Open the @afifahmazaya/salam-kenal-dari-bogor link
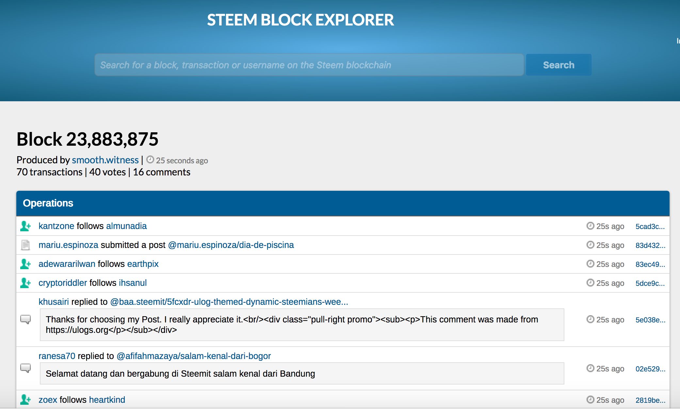This screenshot has height=409, width=680. point(194,356)
